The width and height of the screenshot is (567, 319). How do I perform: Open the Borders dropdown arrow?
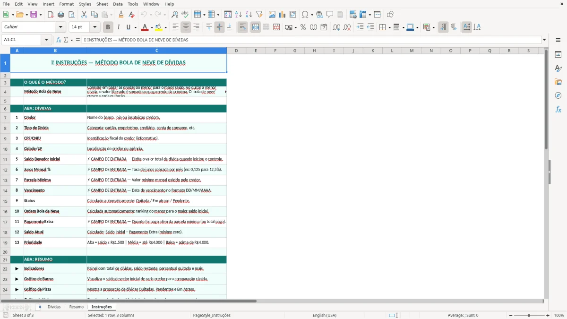coord(389,27)
